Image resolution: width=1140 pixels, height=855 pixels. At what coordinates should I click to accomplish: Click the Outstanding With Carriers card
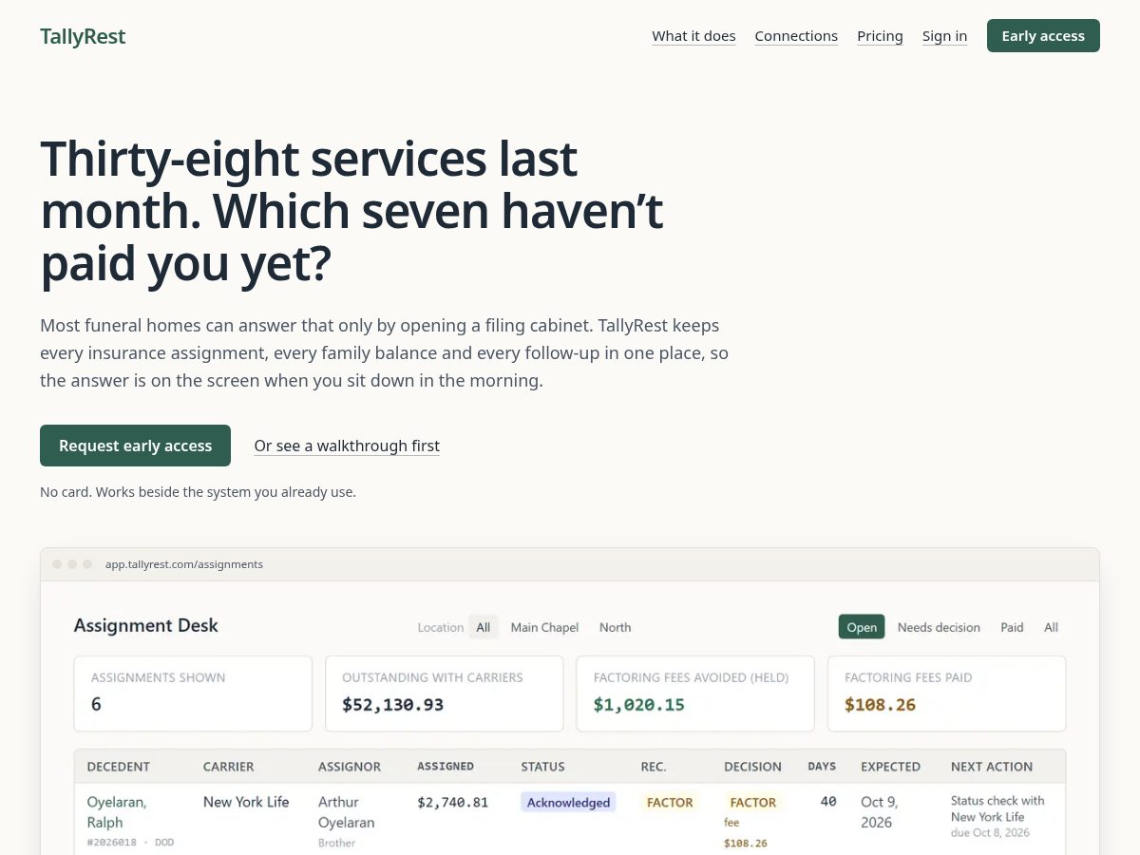(x=444, y=693)
